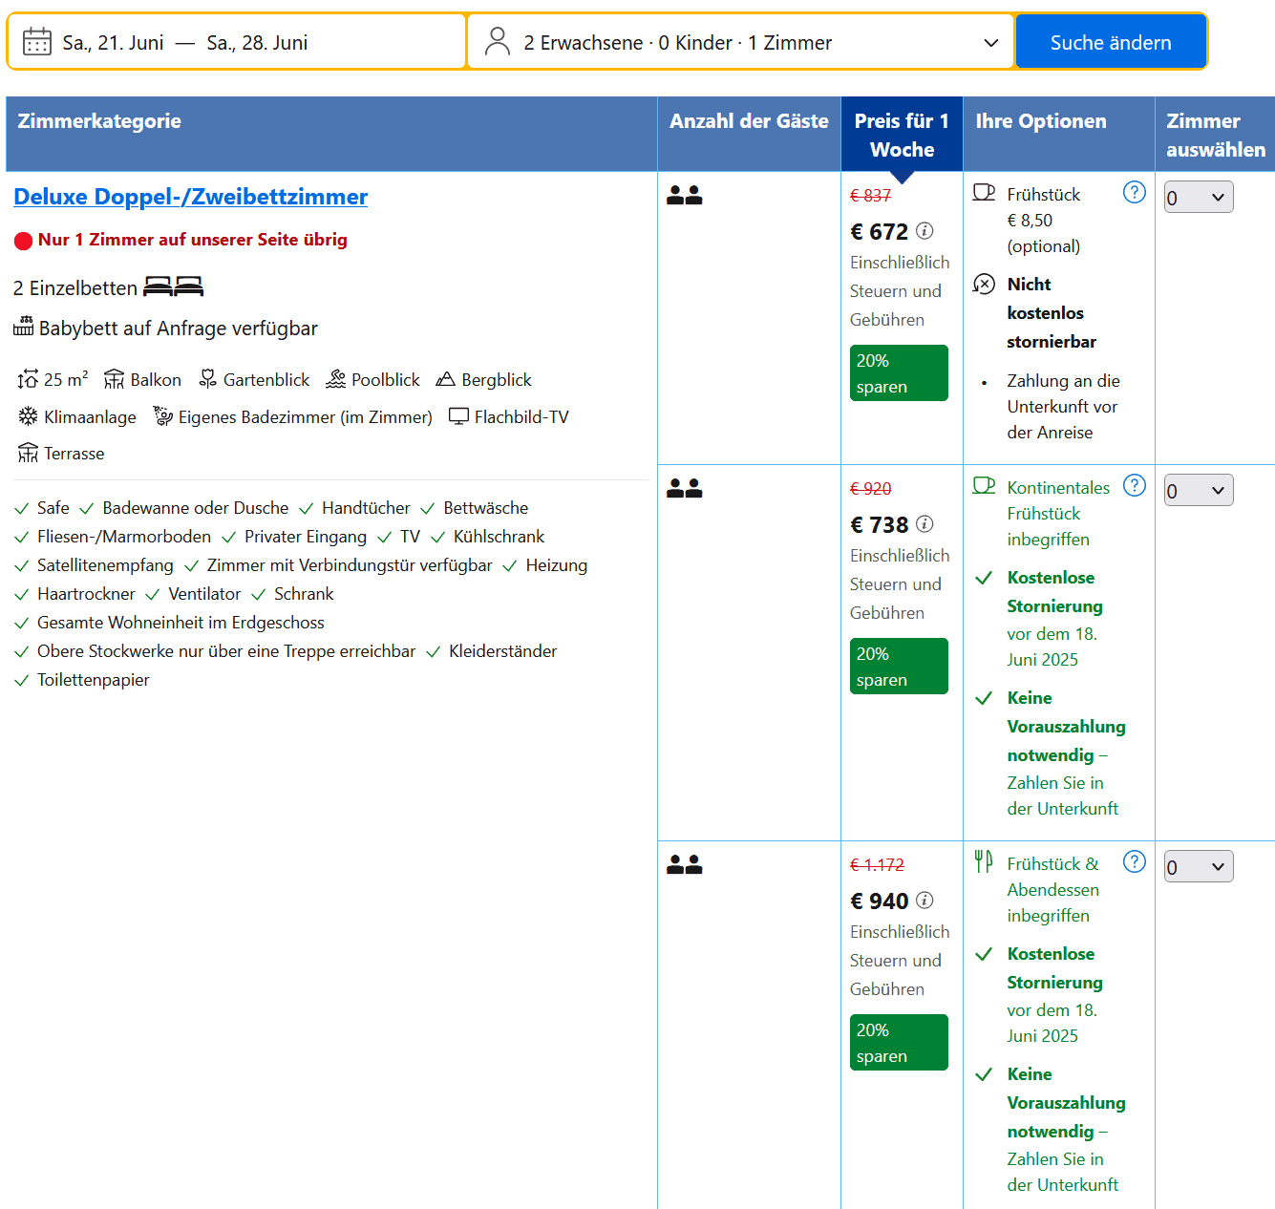
Task: Click the person icon in guests field
Action: [498, 42]
